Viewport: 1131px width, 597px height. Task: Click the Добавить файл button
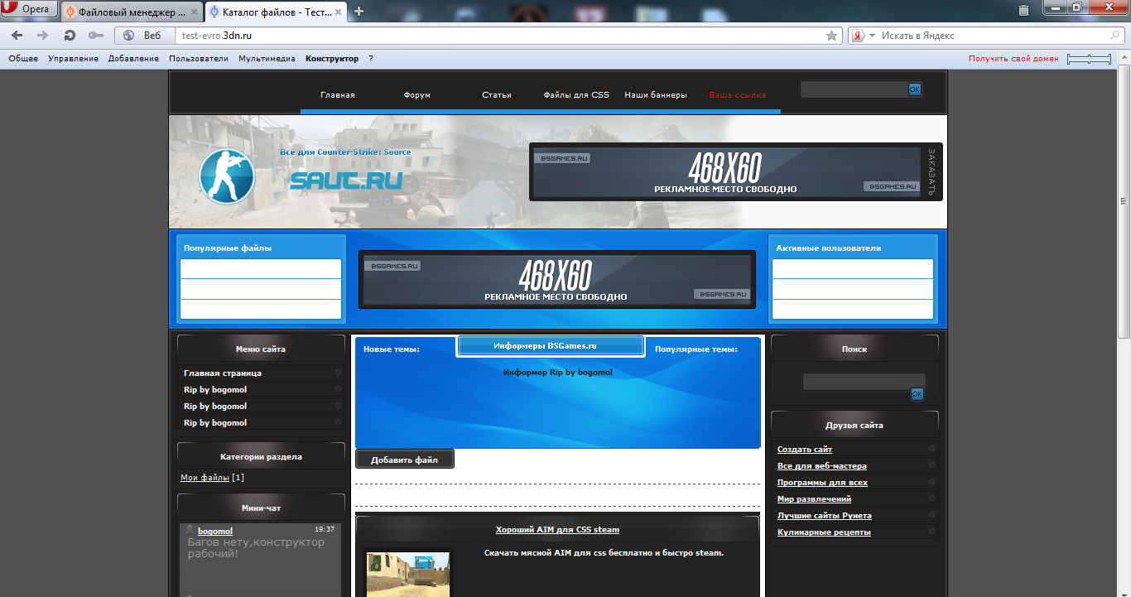pos(405,460)
